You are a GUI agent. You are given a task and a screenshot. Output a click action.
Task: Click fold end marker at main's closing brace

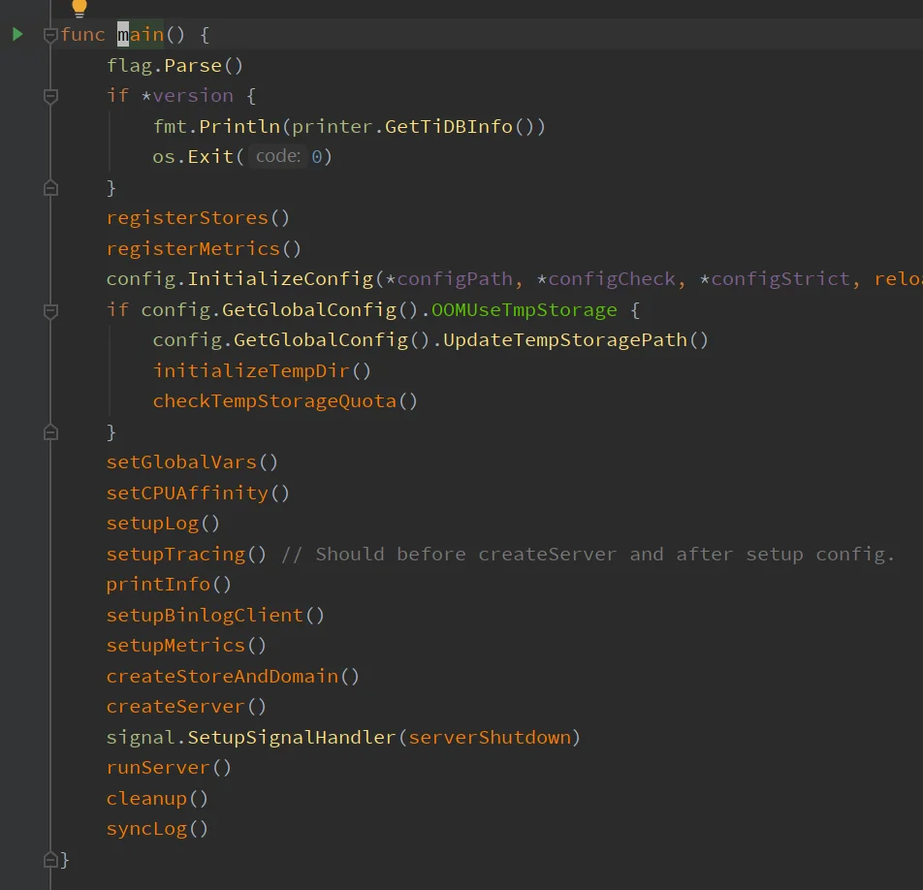[50, 859]
